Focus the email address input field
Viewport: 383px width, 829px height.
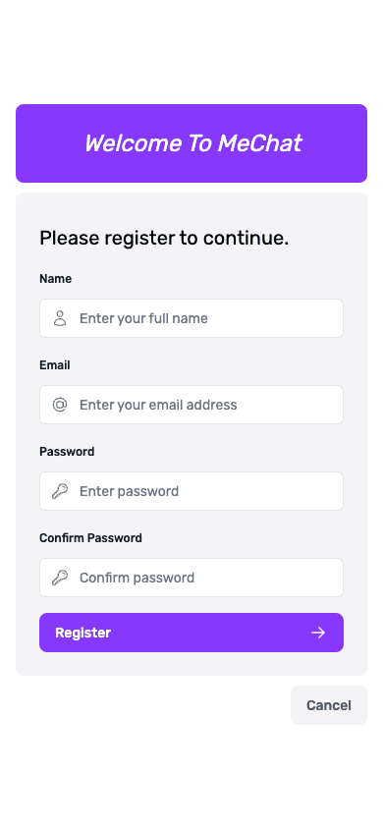pyautogui.click(x=191, y=405)
